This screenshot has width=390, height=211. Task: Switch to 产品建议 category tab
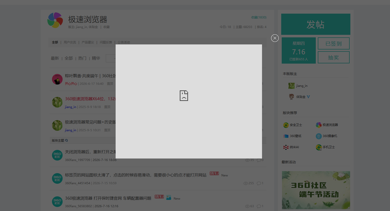click(x=88, y=42)
